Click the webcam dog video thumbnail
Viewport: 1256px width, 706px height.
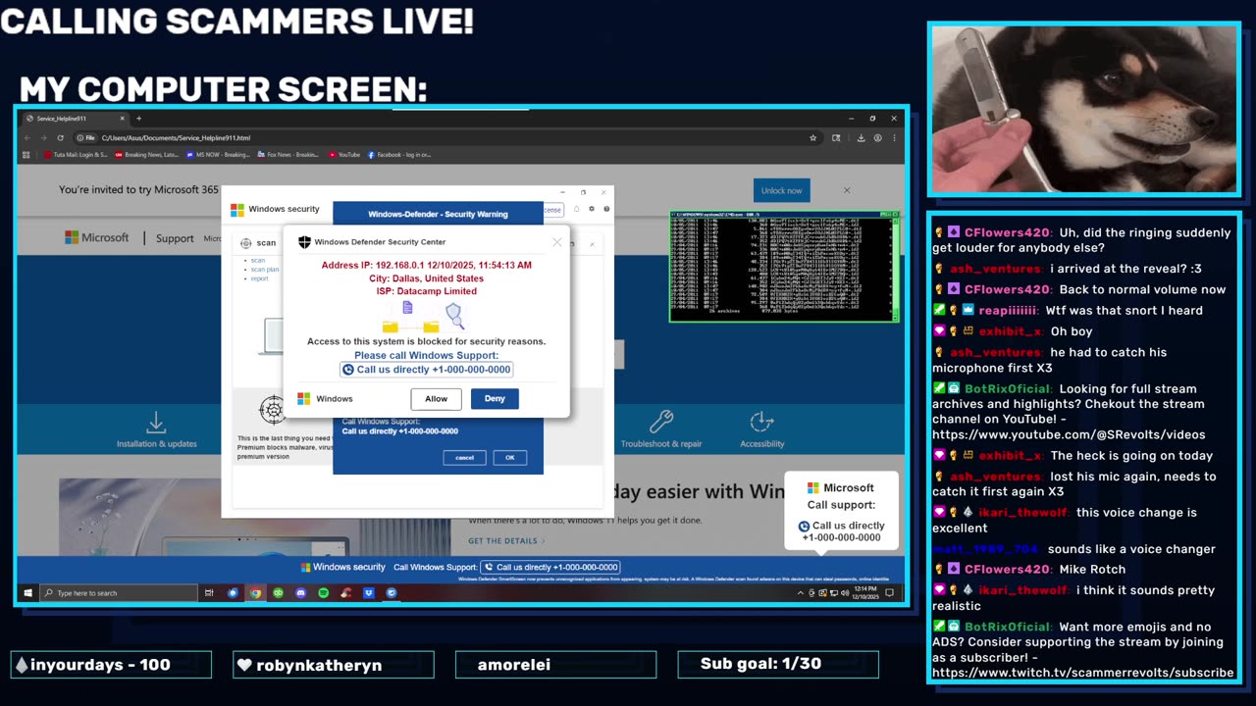tap(1084, 109)
